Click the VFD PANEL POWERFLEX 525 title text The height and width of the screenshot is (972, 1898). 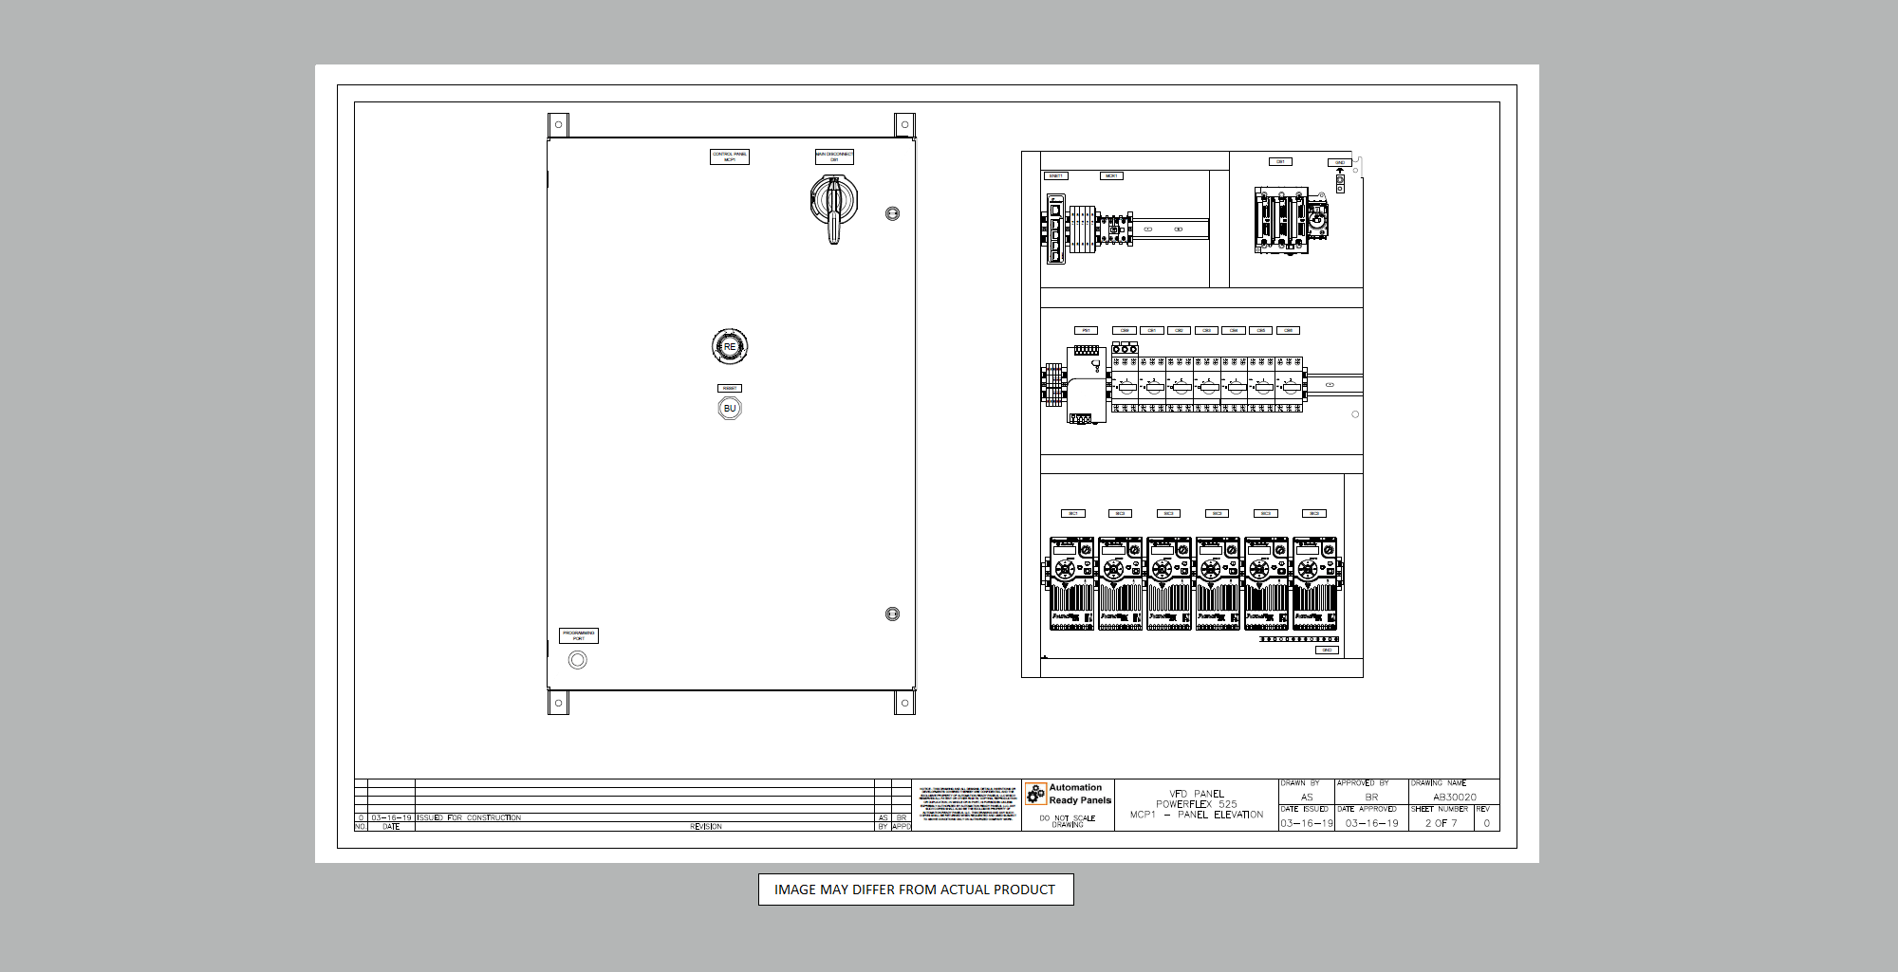point(1196,798)
